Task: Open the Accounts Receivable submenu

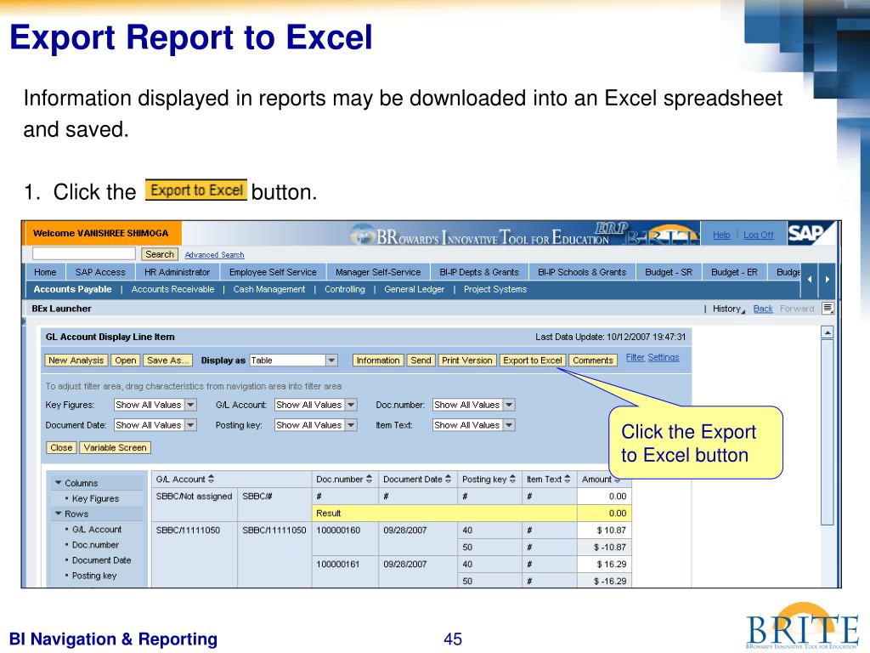Action: [172, 289]
